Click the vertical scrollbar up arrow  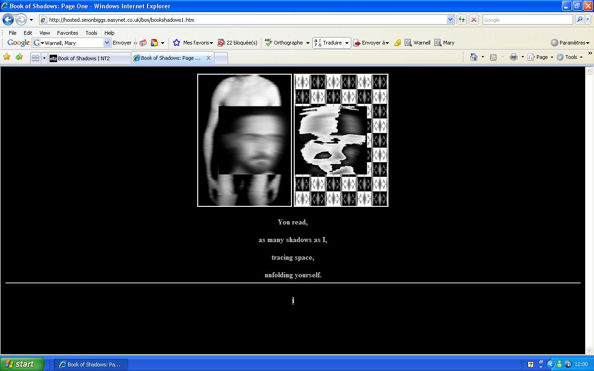pyautogui.click(x=589, y=70)
